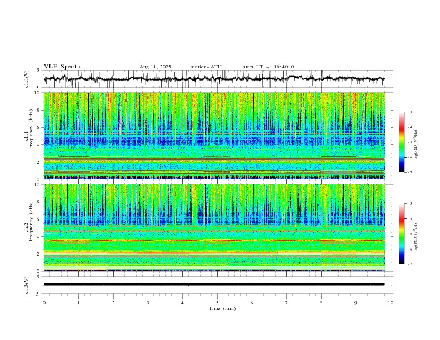Click the ch.2 "Frequency (kHz)" axis label

pyautogui.click(x=31, y=221)
